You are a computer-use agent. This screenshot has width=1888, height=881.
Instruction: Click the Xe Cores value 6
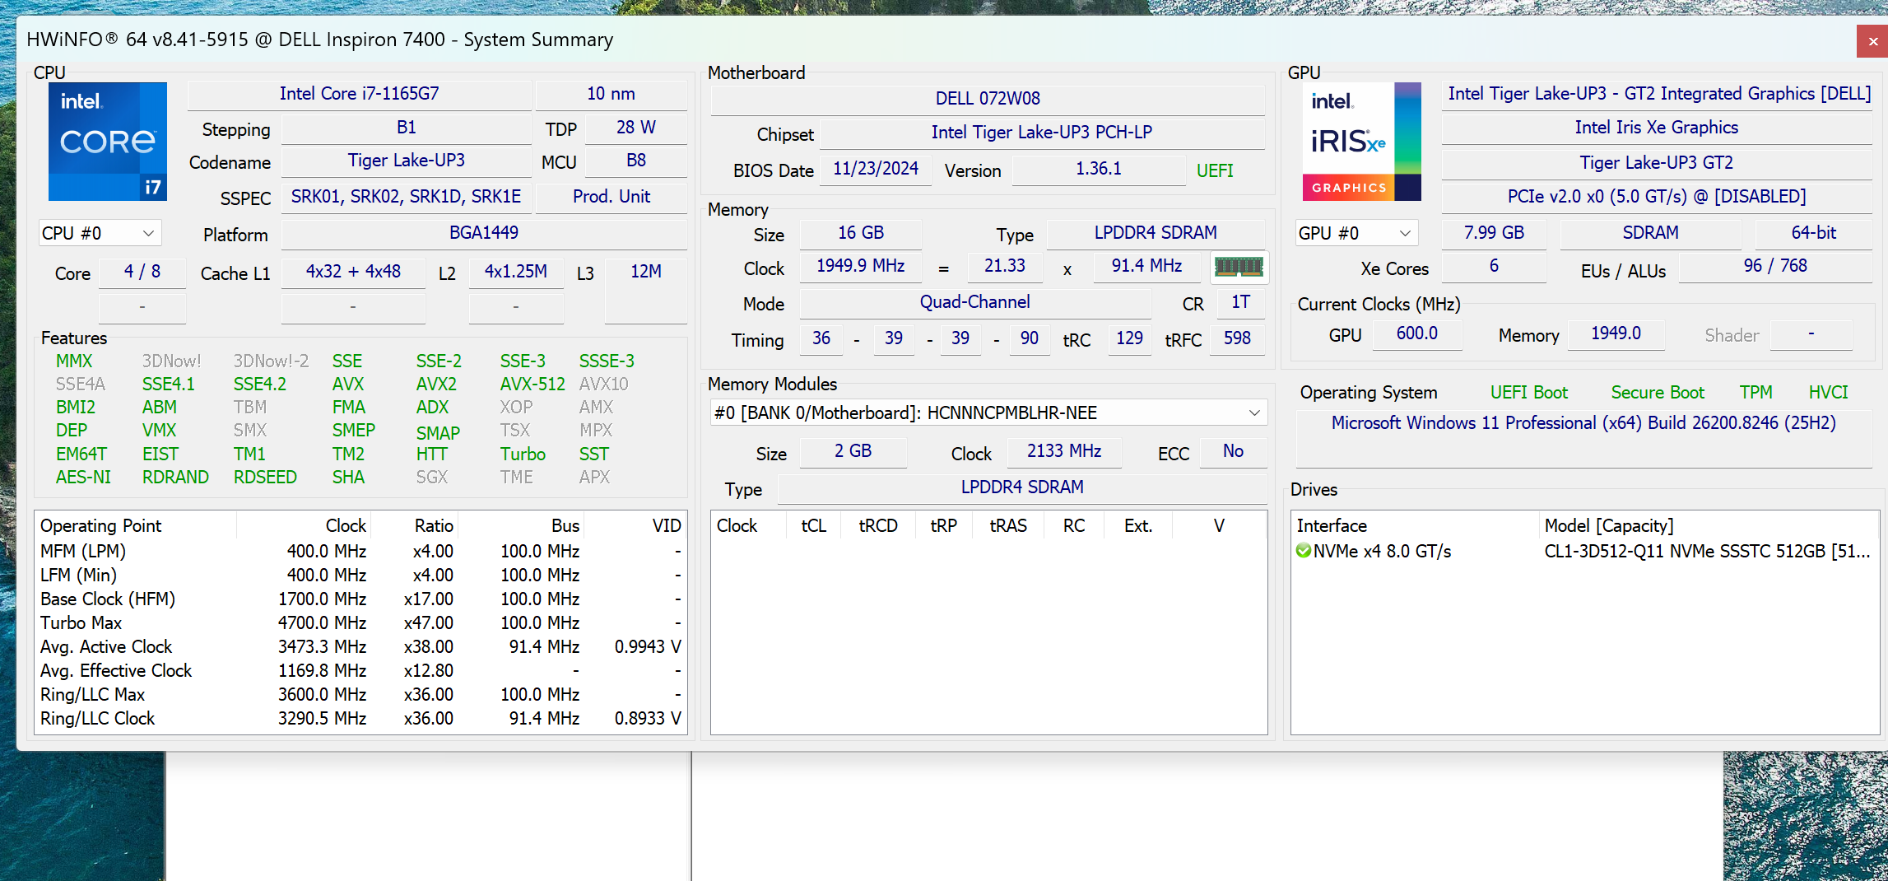pyautogui.click(x=1494, y=266)
